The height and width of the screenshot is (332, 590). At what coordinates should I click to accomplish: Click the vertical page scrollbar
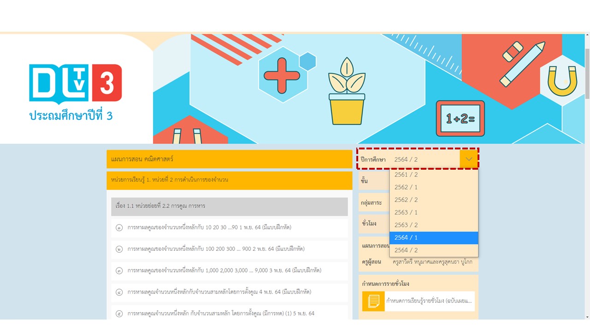point(587,184)
